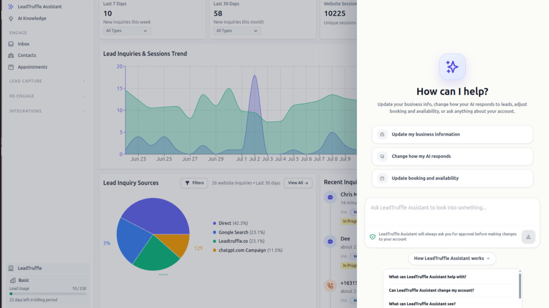Choose Update booking and availability
The width and height of the screenshot is (549, 308).
452,178
